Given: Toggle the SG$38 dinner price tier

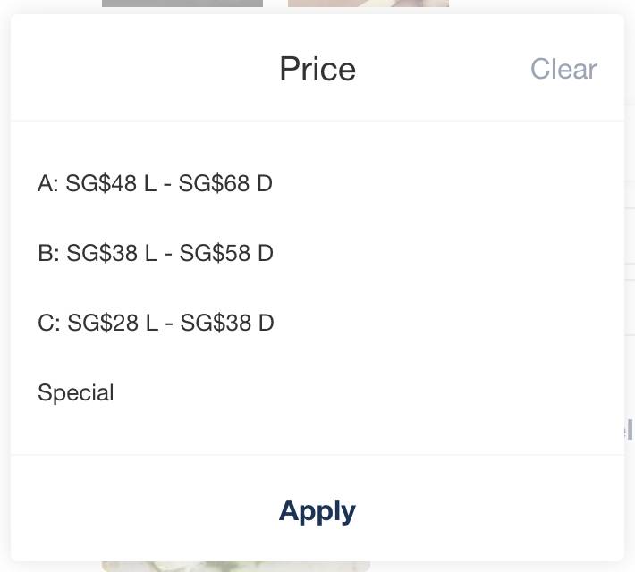Looking at the screenshot, I should pos(156,323).
